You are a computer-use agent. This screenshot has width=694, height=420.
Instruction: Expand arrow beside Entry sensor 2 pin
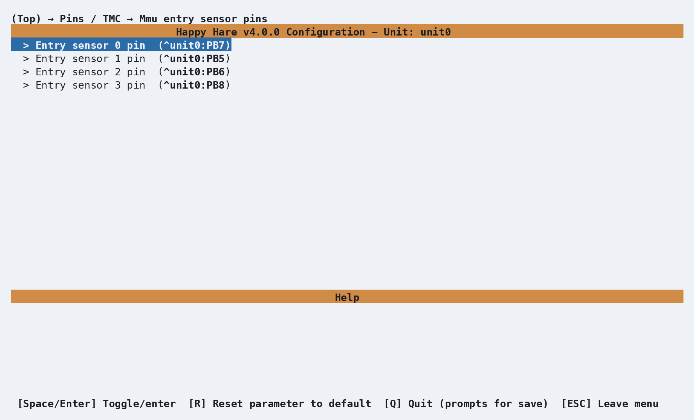click(26, 72)
